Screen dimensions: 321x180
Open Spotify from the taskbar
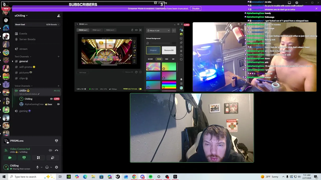pyautogui.click(x=150, y=177)
